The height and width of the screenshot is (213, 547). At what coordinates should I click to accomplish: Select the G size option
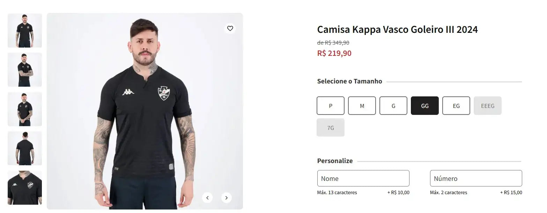pos(393,105)
